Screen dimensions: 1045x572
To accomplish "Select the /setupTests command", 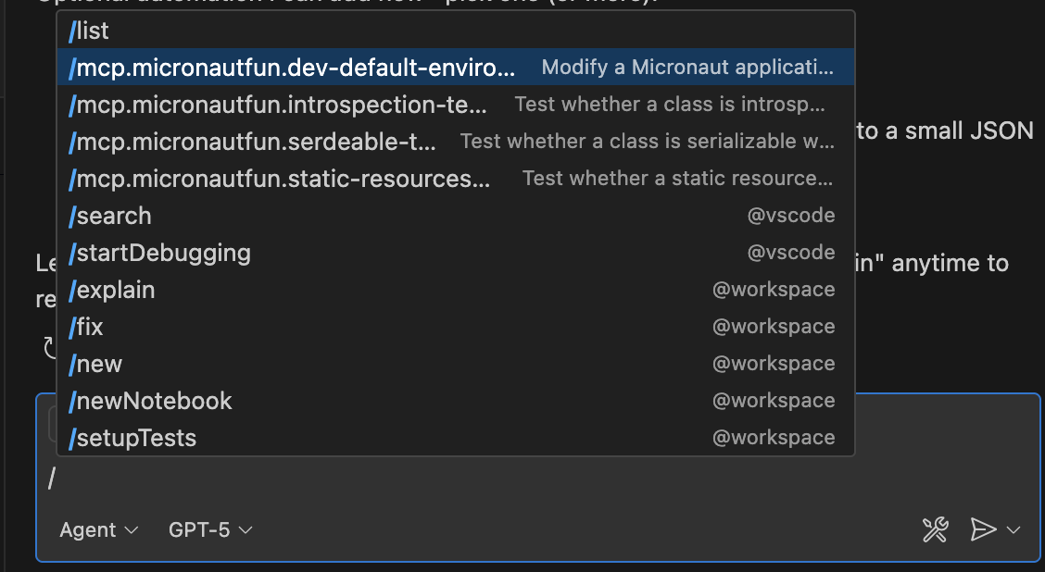I will click(x=456, y=438).
